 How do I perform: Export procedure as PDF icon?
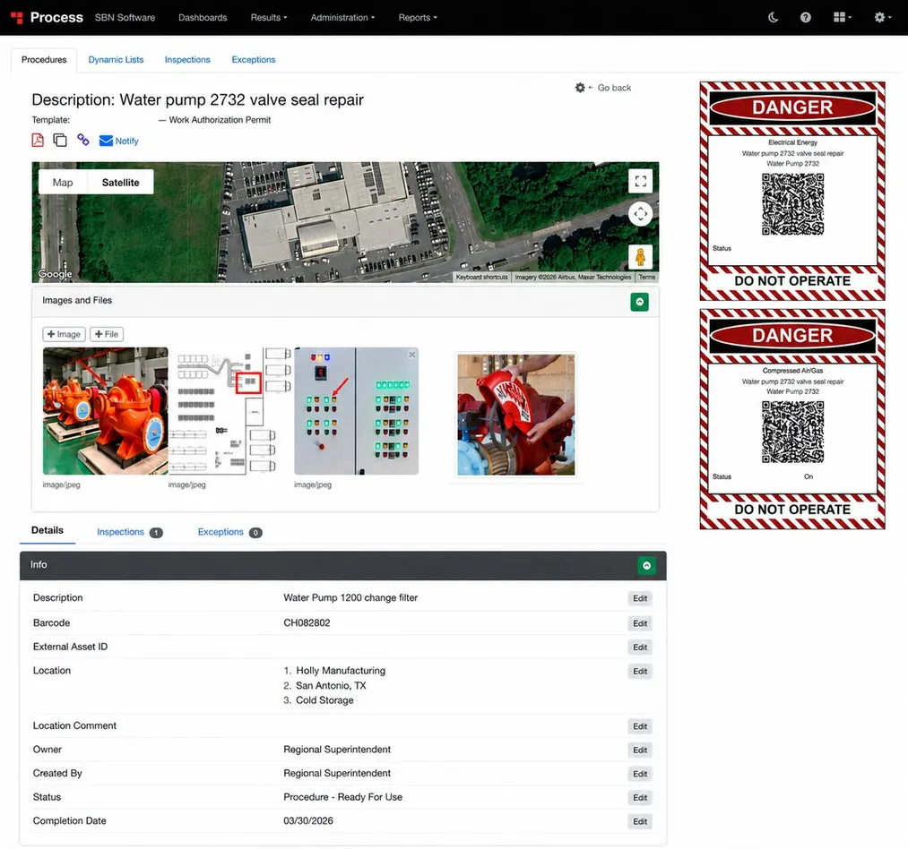pos(38,140)
